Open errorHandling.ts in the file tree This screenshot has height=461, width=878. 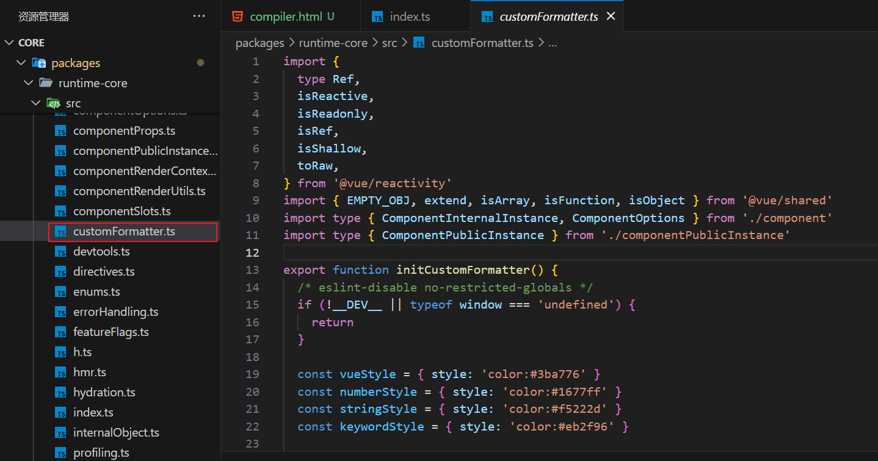click(x=115, y=312)
